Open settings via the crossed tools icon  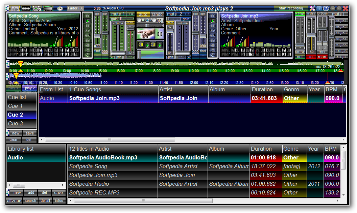point(312,8)
